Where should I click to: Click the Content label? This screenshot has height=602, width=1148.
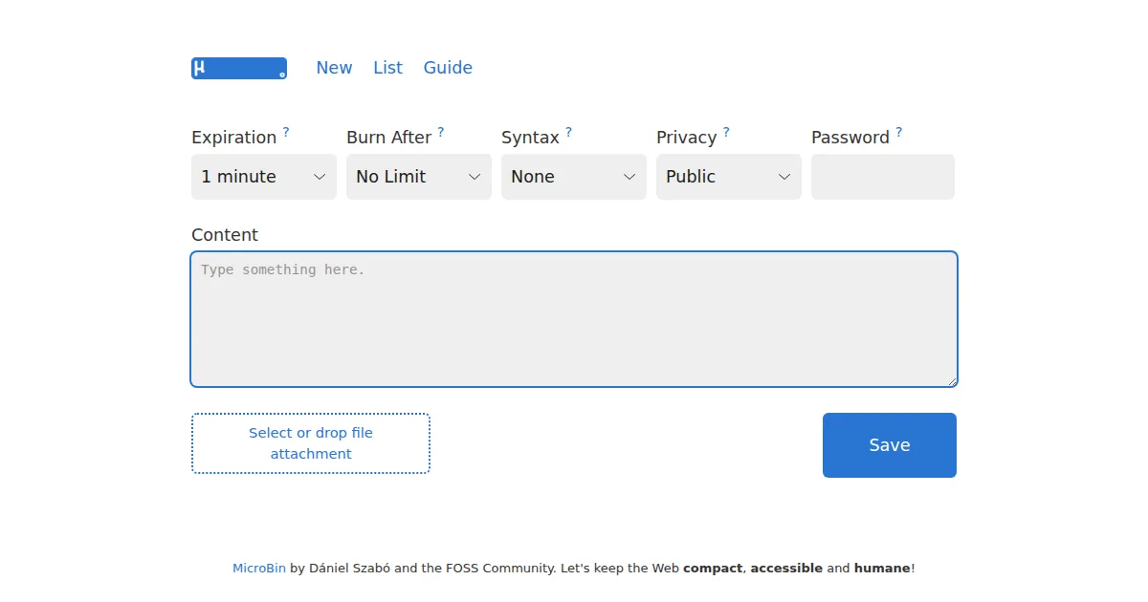click(225, 235)
